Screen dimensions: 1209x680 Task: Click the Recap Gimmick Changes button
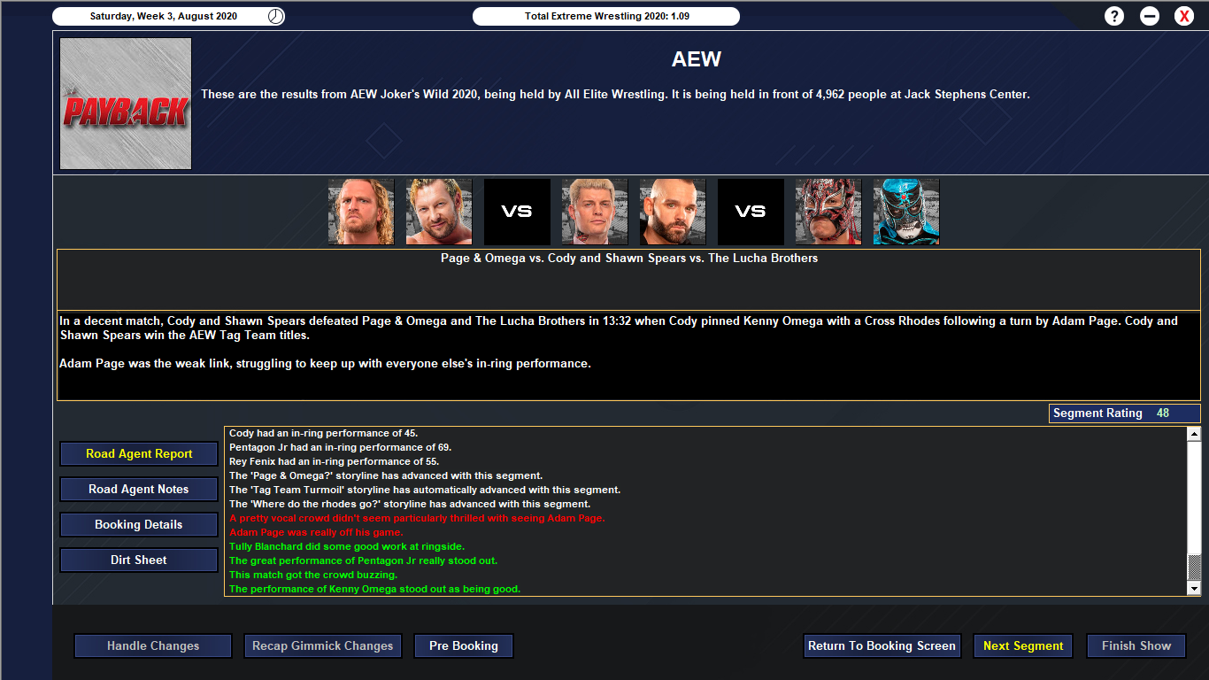(x=323, y=645)
